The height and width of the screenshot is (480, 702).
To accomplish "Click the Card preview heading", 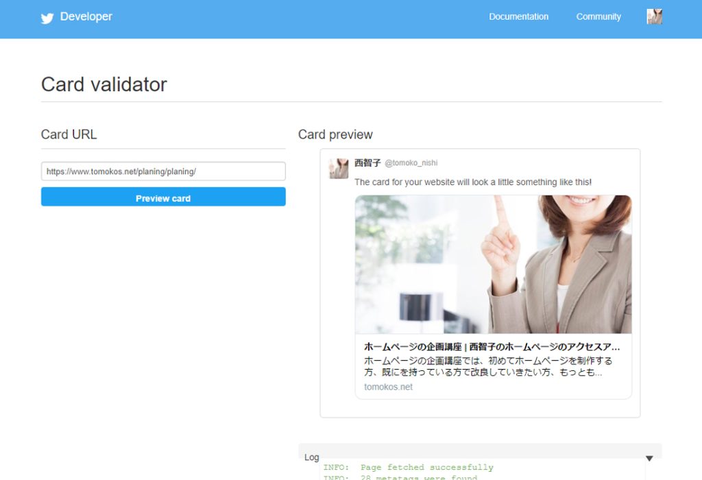I will tap(335, 134).
